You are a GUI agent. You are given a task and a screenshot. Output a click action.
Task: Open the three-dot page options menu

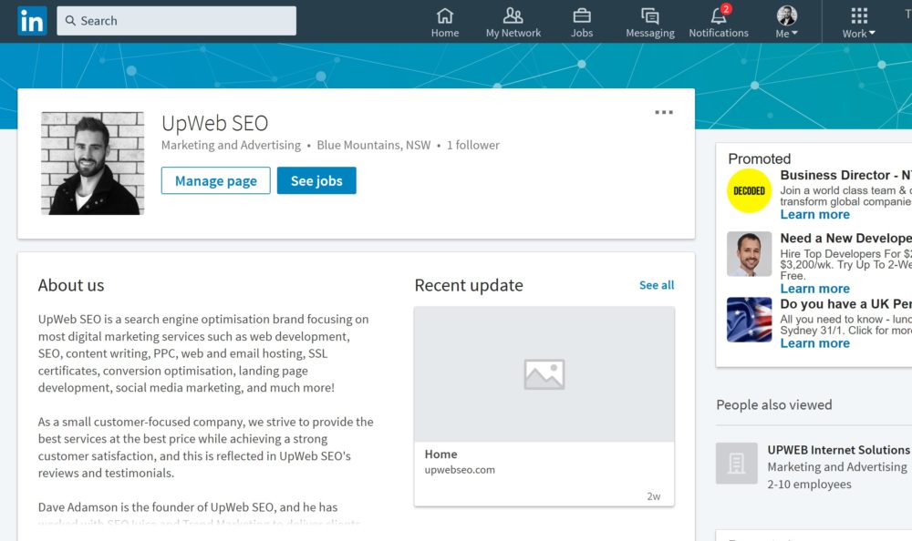664,112
